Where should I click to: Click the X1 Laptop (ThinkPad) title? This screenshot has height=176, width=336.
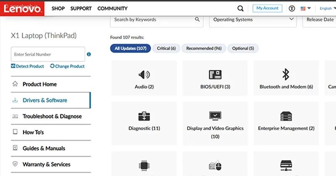coord(44,36)
